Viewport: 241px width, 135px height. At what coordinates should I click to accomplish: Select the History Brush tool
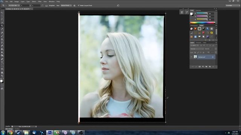tap(2, 42)
